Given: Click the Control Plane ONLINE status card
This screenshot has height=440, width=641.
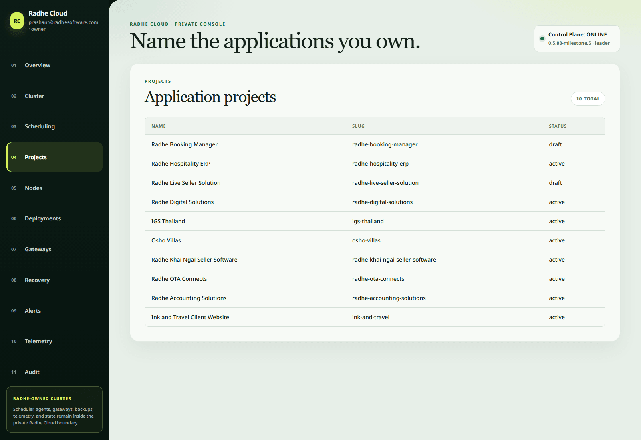Looking at the screenshot, I should pyautogui.click(x=577, y=39).
